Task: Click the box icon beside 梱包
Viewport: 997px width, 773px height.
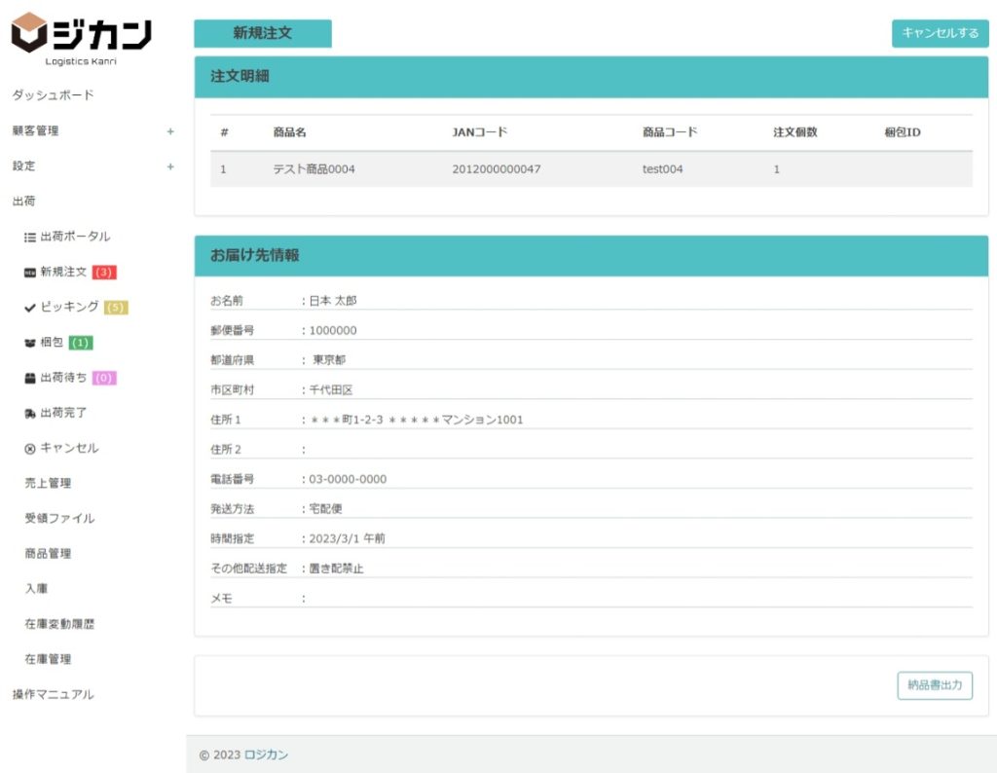Action: [30, 343]
